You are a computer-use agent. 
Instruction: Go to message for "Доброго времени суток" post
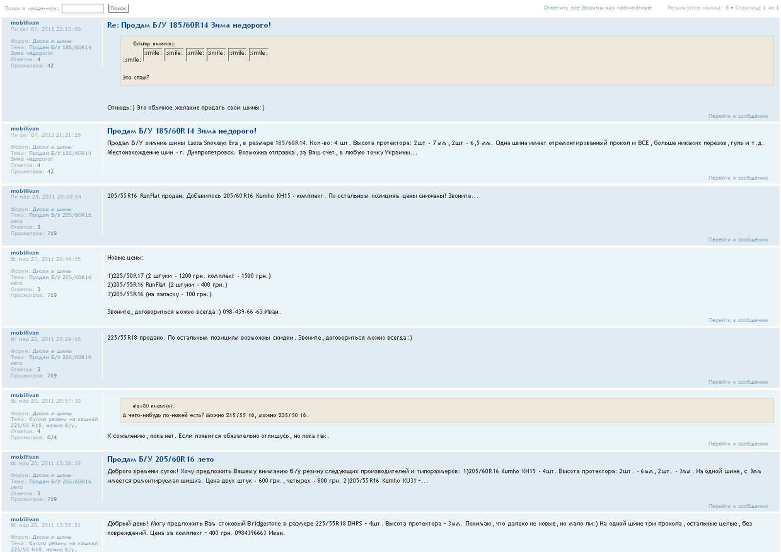pos(738,506)
